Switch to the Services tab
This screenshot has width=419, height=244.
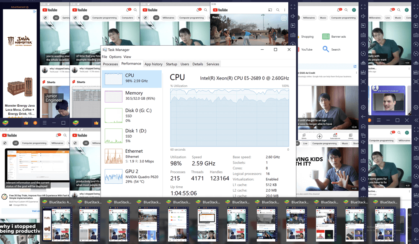point(212,64)
